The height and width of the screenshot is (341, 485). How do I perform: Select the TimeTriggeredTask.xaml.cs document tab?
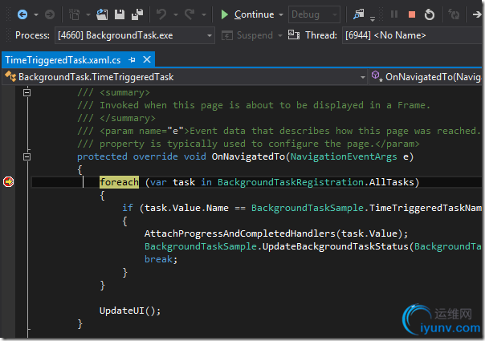pyautogui.click(x=63, y=60)
